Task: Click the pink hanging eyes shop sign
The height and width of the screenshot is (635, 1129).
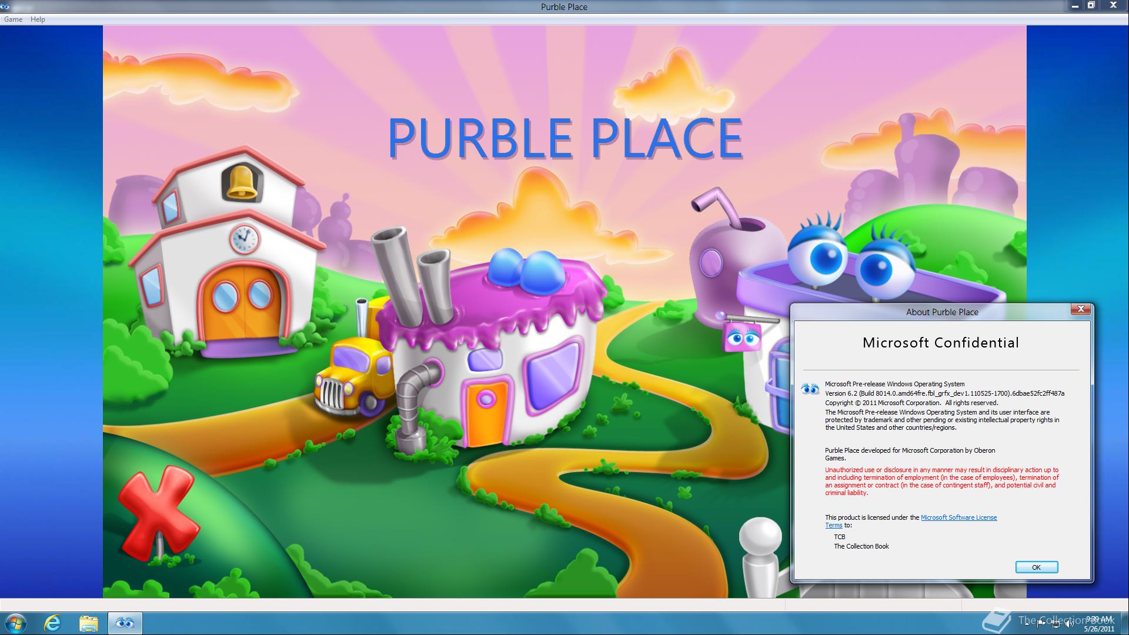Action: tap(742, 337)
